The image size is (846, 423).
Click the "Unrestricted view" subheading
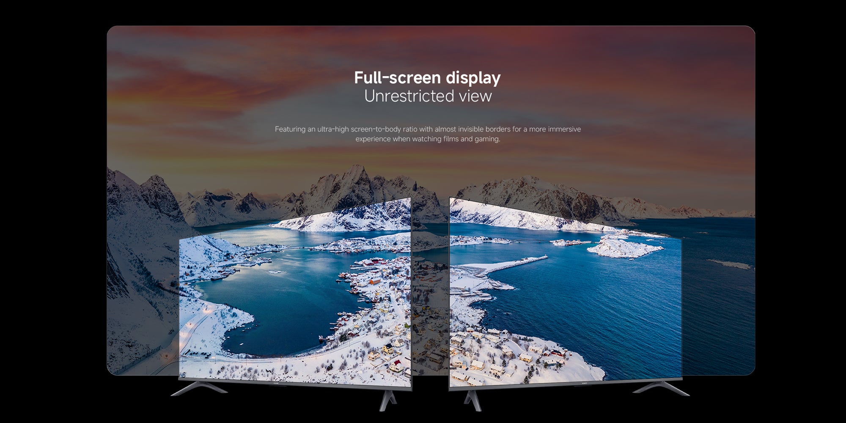[428, 96]
